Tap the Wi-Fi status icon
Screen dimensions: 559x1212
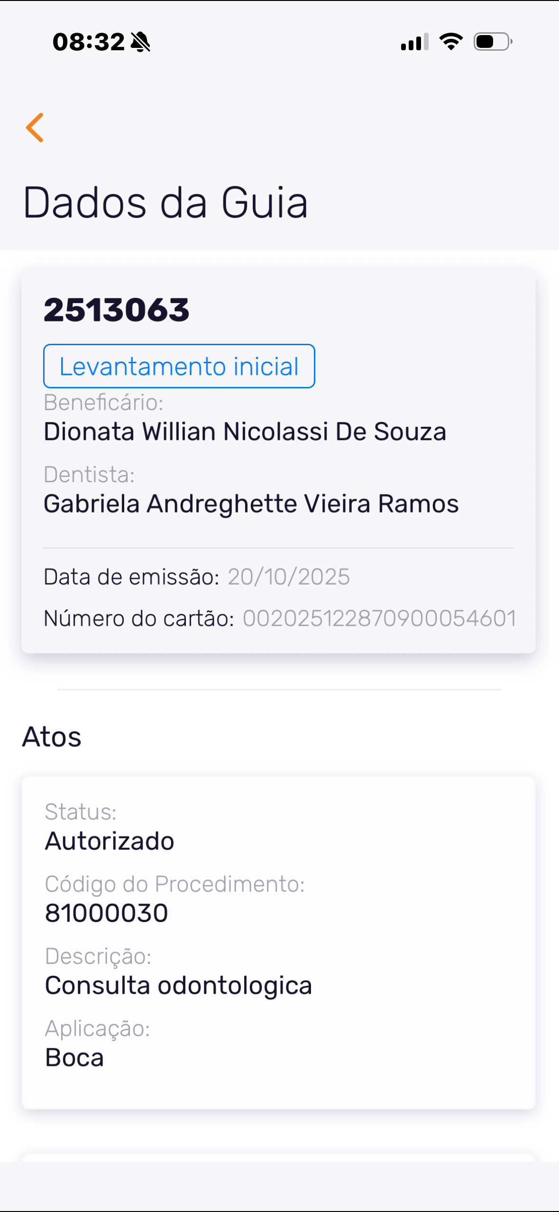pyautogui.click(x=451, y=42)
